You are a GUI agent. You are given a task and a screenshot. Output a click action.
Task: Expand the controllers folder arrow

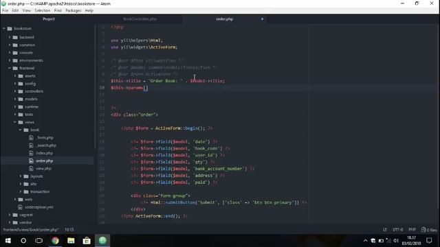[x=15, y=91]
